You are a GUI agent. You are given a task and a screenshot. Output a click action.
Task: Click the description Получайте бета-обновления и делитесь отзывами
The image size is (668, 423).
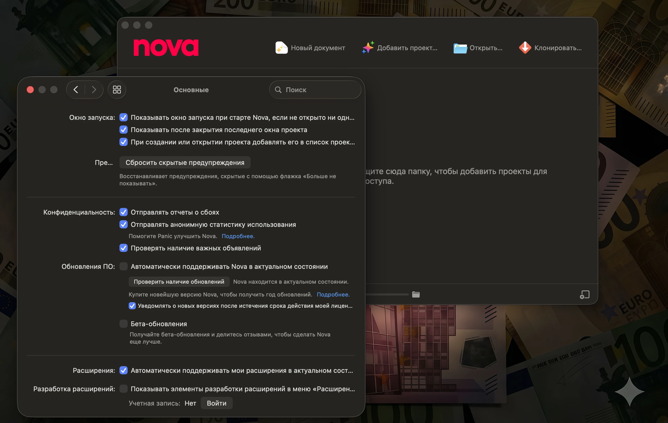pyautogui.click(x=230, y=338)
